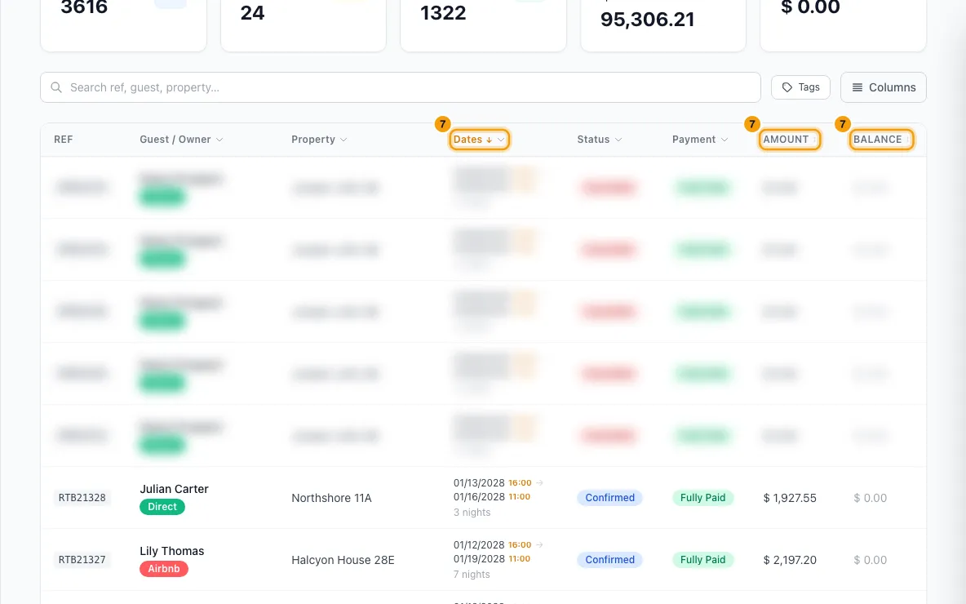
Task: Click the 7 nights label
Action: pos(472,575)
